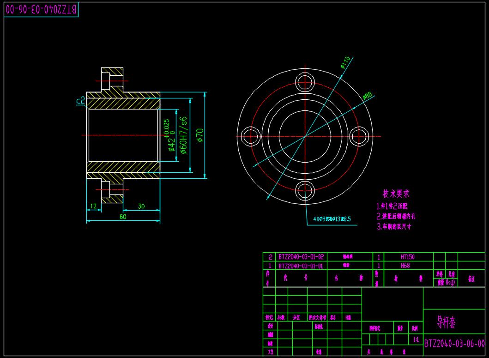This screenshot has height=358, width=489.
Task: Select the HT150 material cell
Action: pos(408,257)
